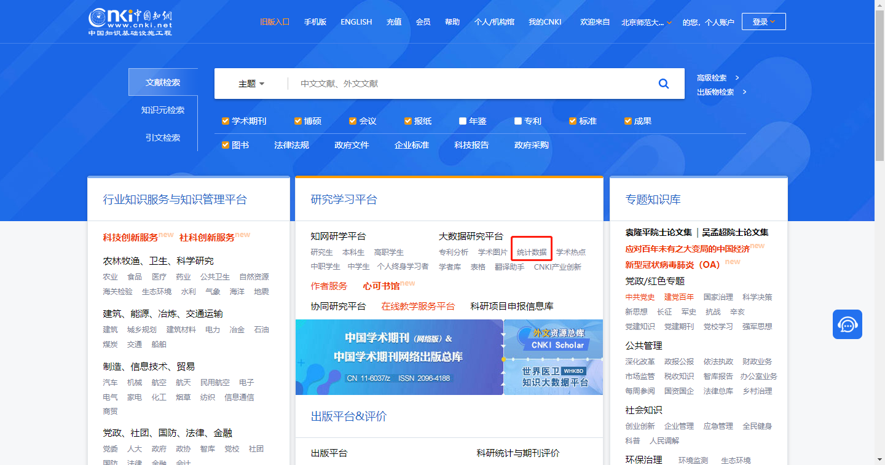Viewport: 885px width, 465px height.
Task: Toggle the 学术期刊 checkbox
Action: (226, 121)
